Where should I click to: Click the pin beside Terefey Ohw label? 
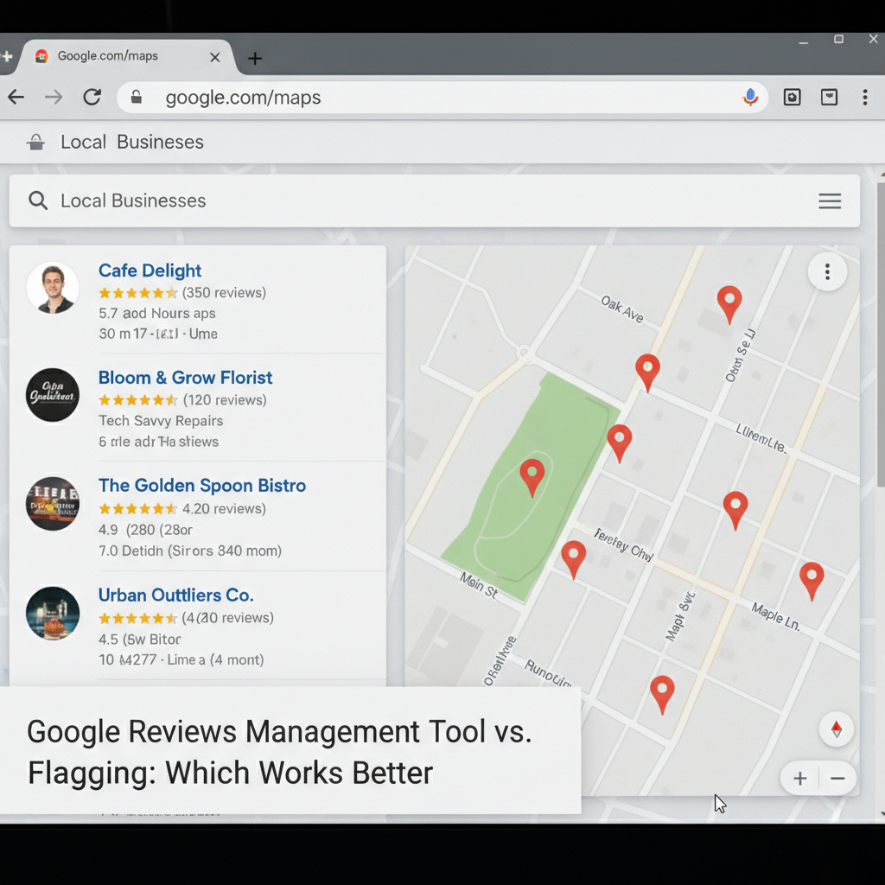[x=574, y=559]
